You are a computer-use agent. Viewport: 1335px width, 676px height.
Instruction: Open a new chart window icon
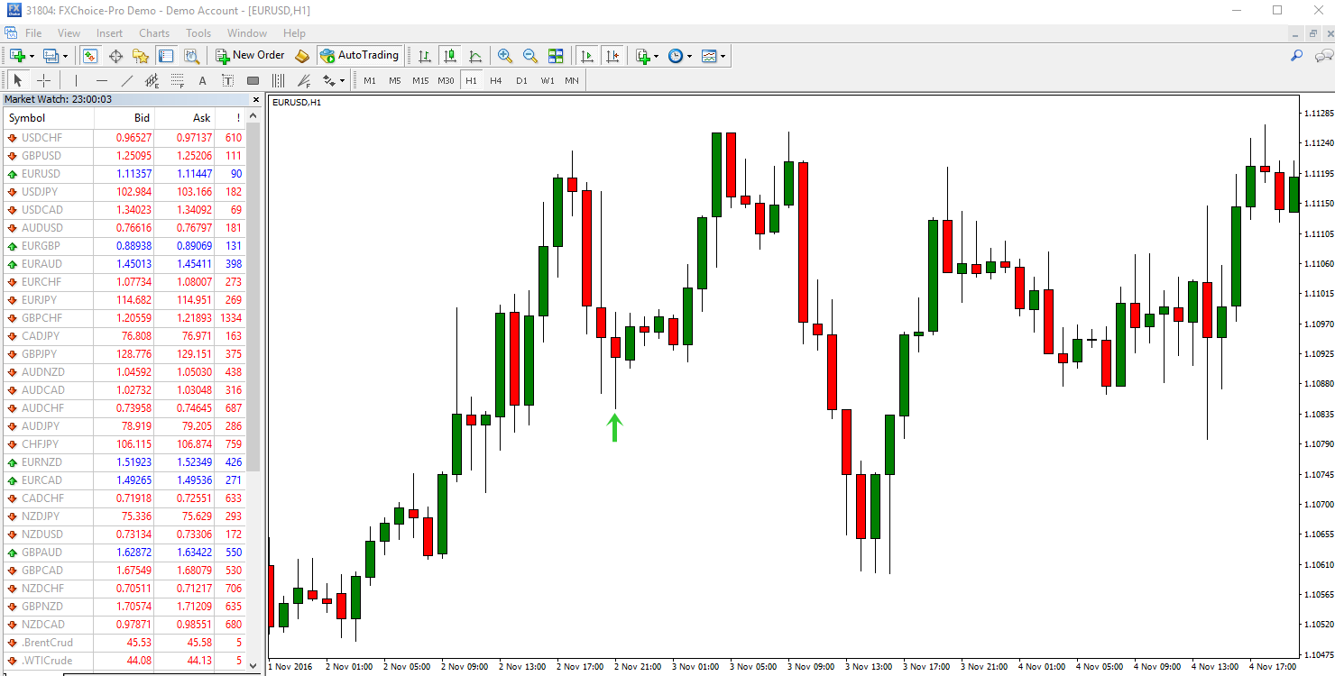tap(16, 56)
